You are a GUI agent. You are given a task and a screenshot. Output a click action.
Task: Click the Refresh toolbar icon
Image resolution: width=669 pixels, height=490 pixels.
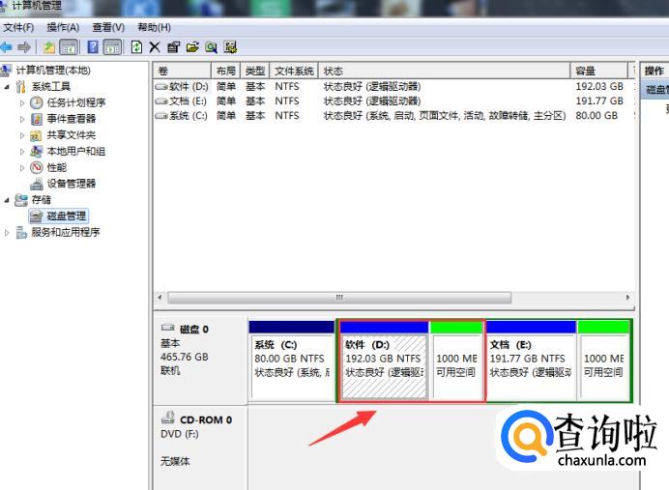[x=136, y=46]
